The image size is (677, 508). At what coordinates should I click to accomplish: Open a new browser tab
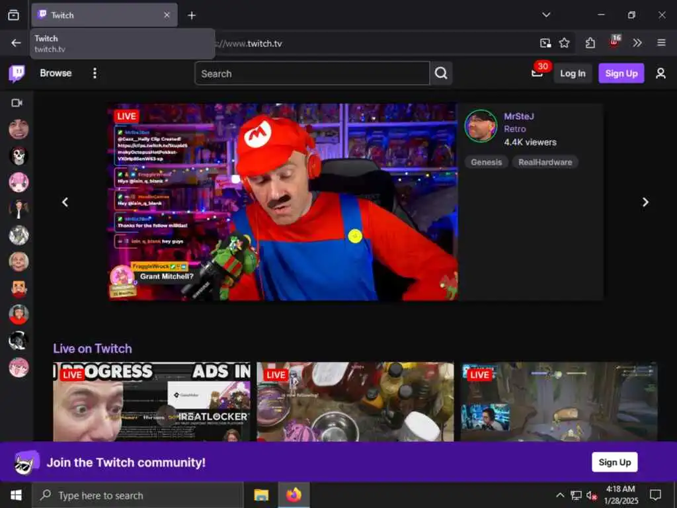pyautogui.click(x=192, y=16)
